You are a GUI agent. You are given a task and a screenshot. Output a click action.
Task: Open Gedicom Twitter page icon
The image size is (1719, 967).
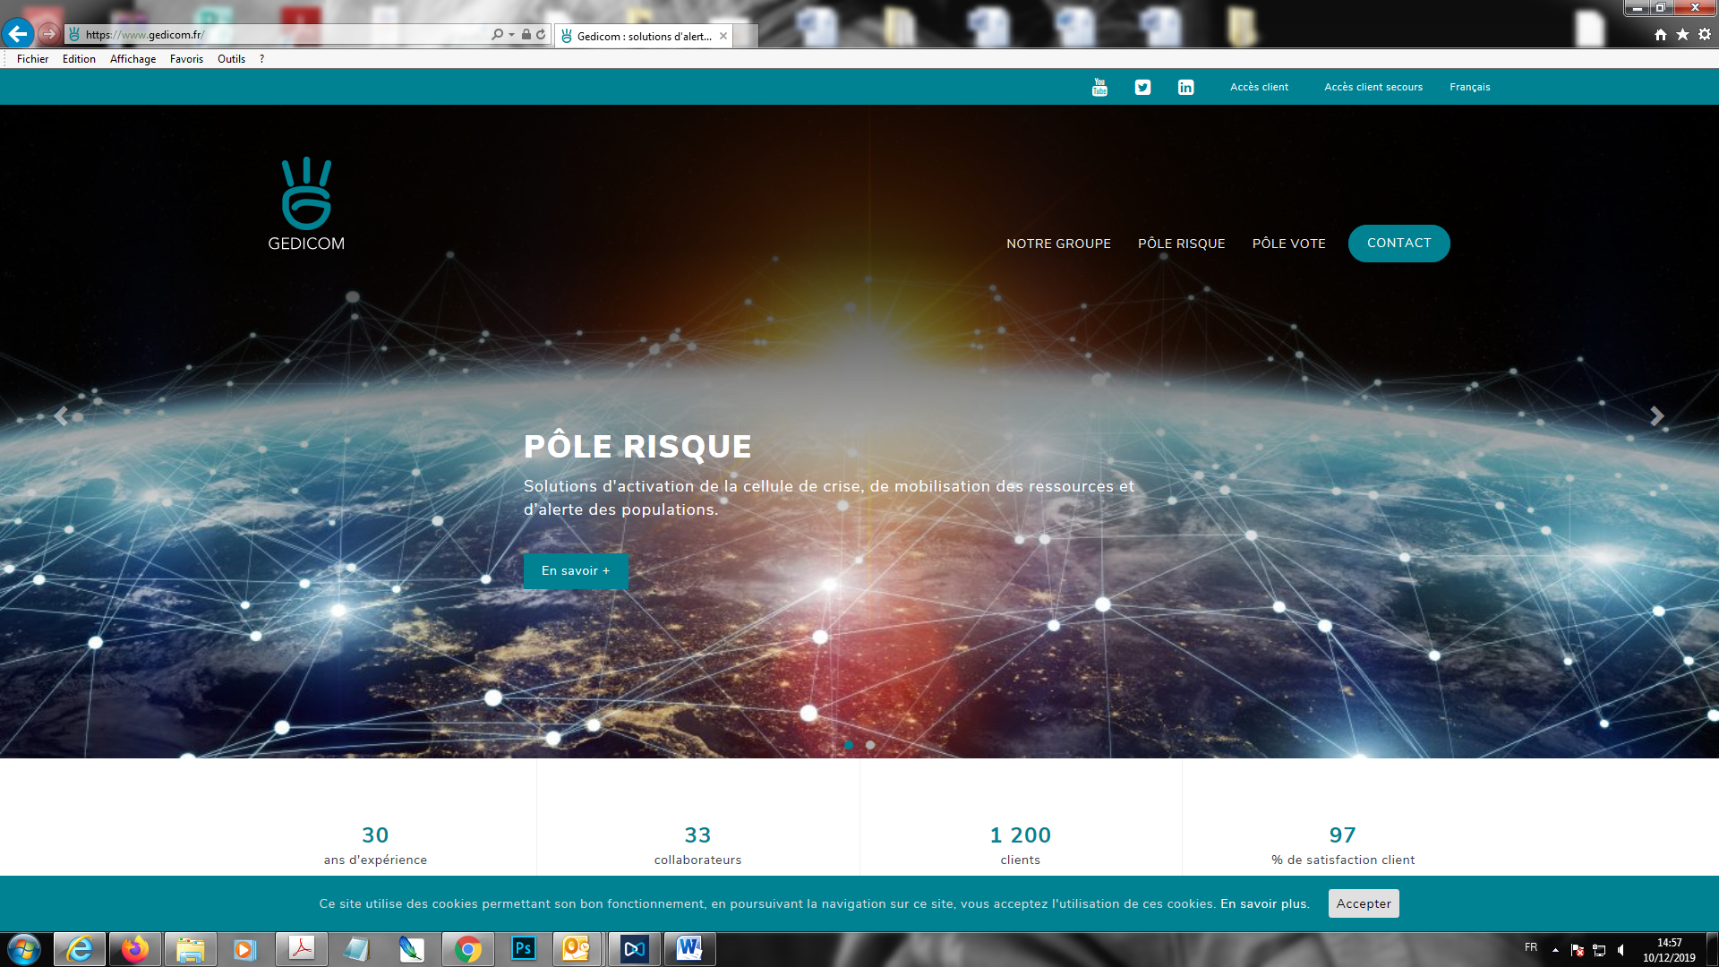tap(1142, 87)
